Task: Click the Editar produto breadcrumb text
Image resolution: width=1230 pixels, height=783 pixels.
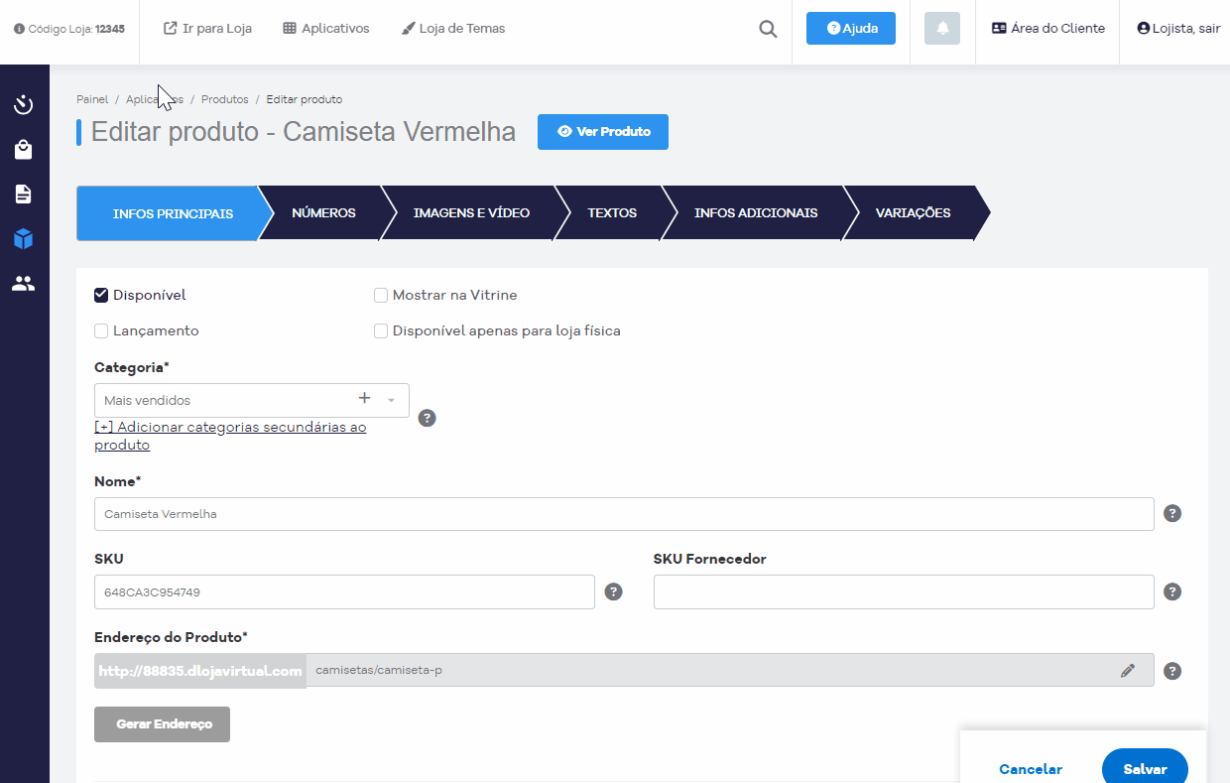Action: (305, 99)
